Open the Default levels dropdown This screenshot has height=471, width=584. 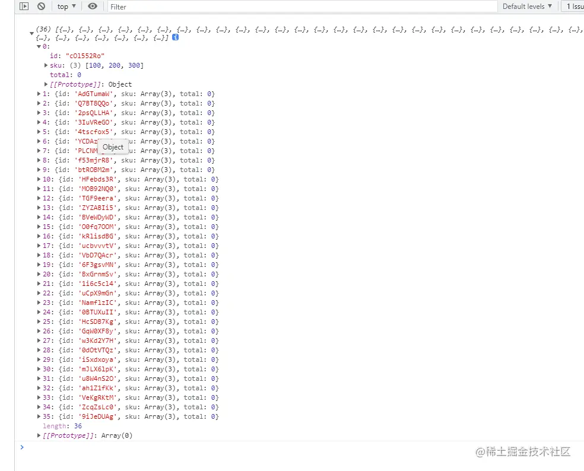click(x=527, y=7)
